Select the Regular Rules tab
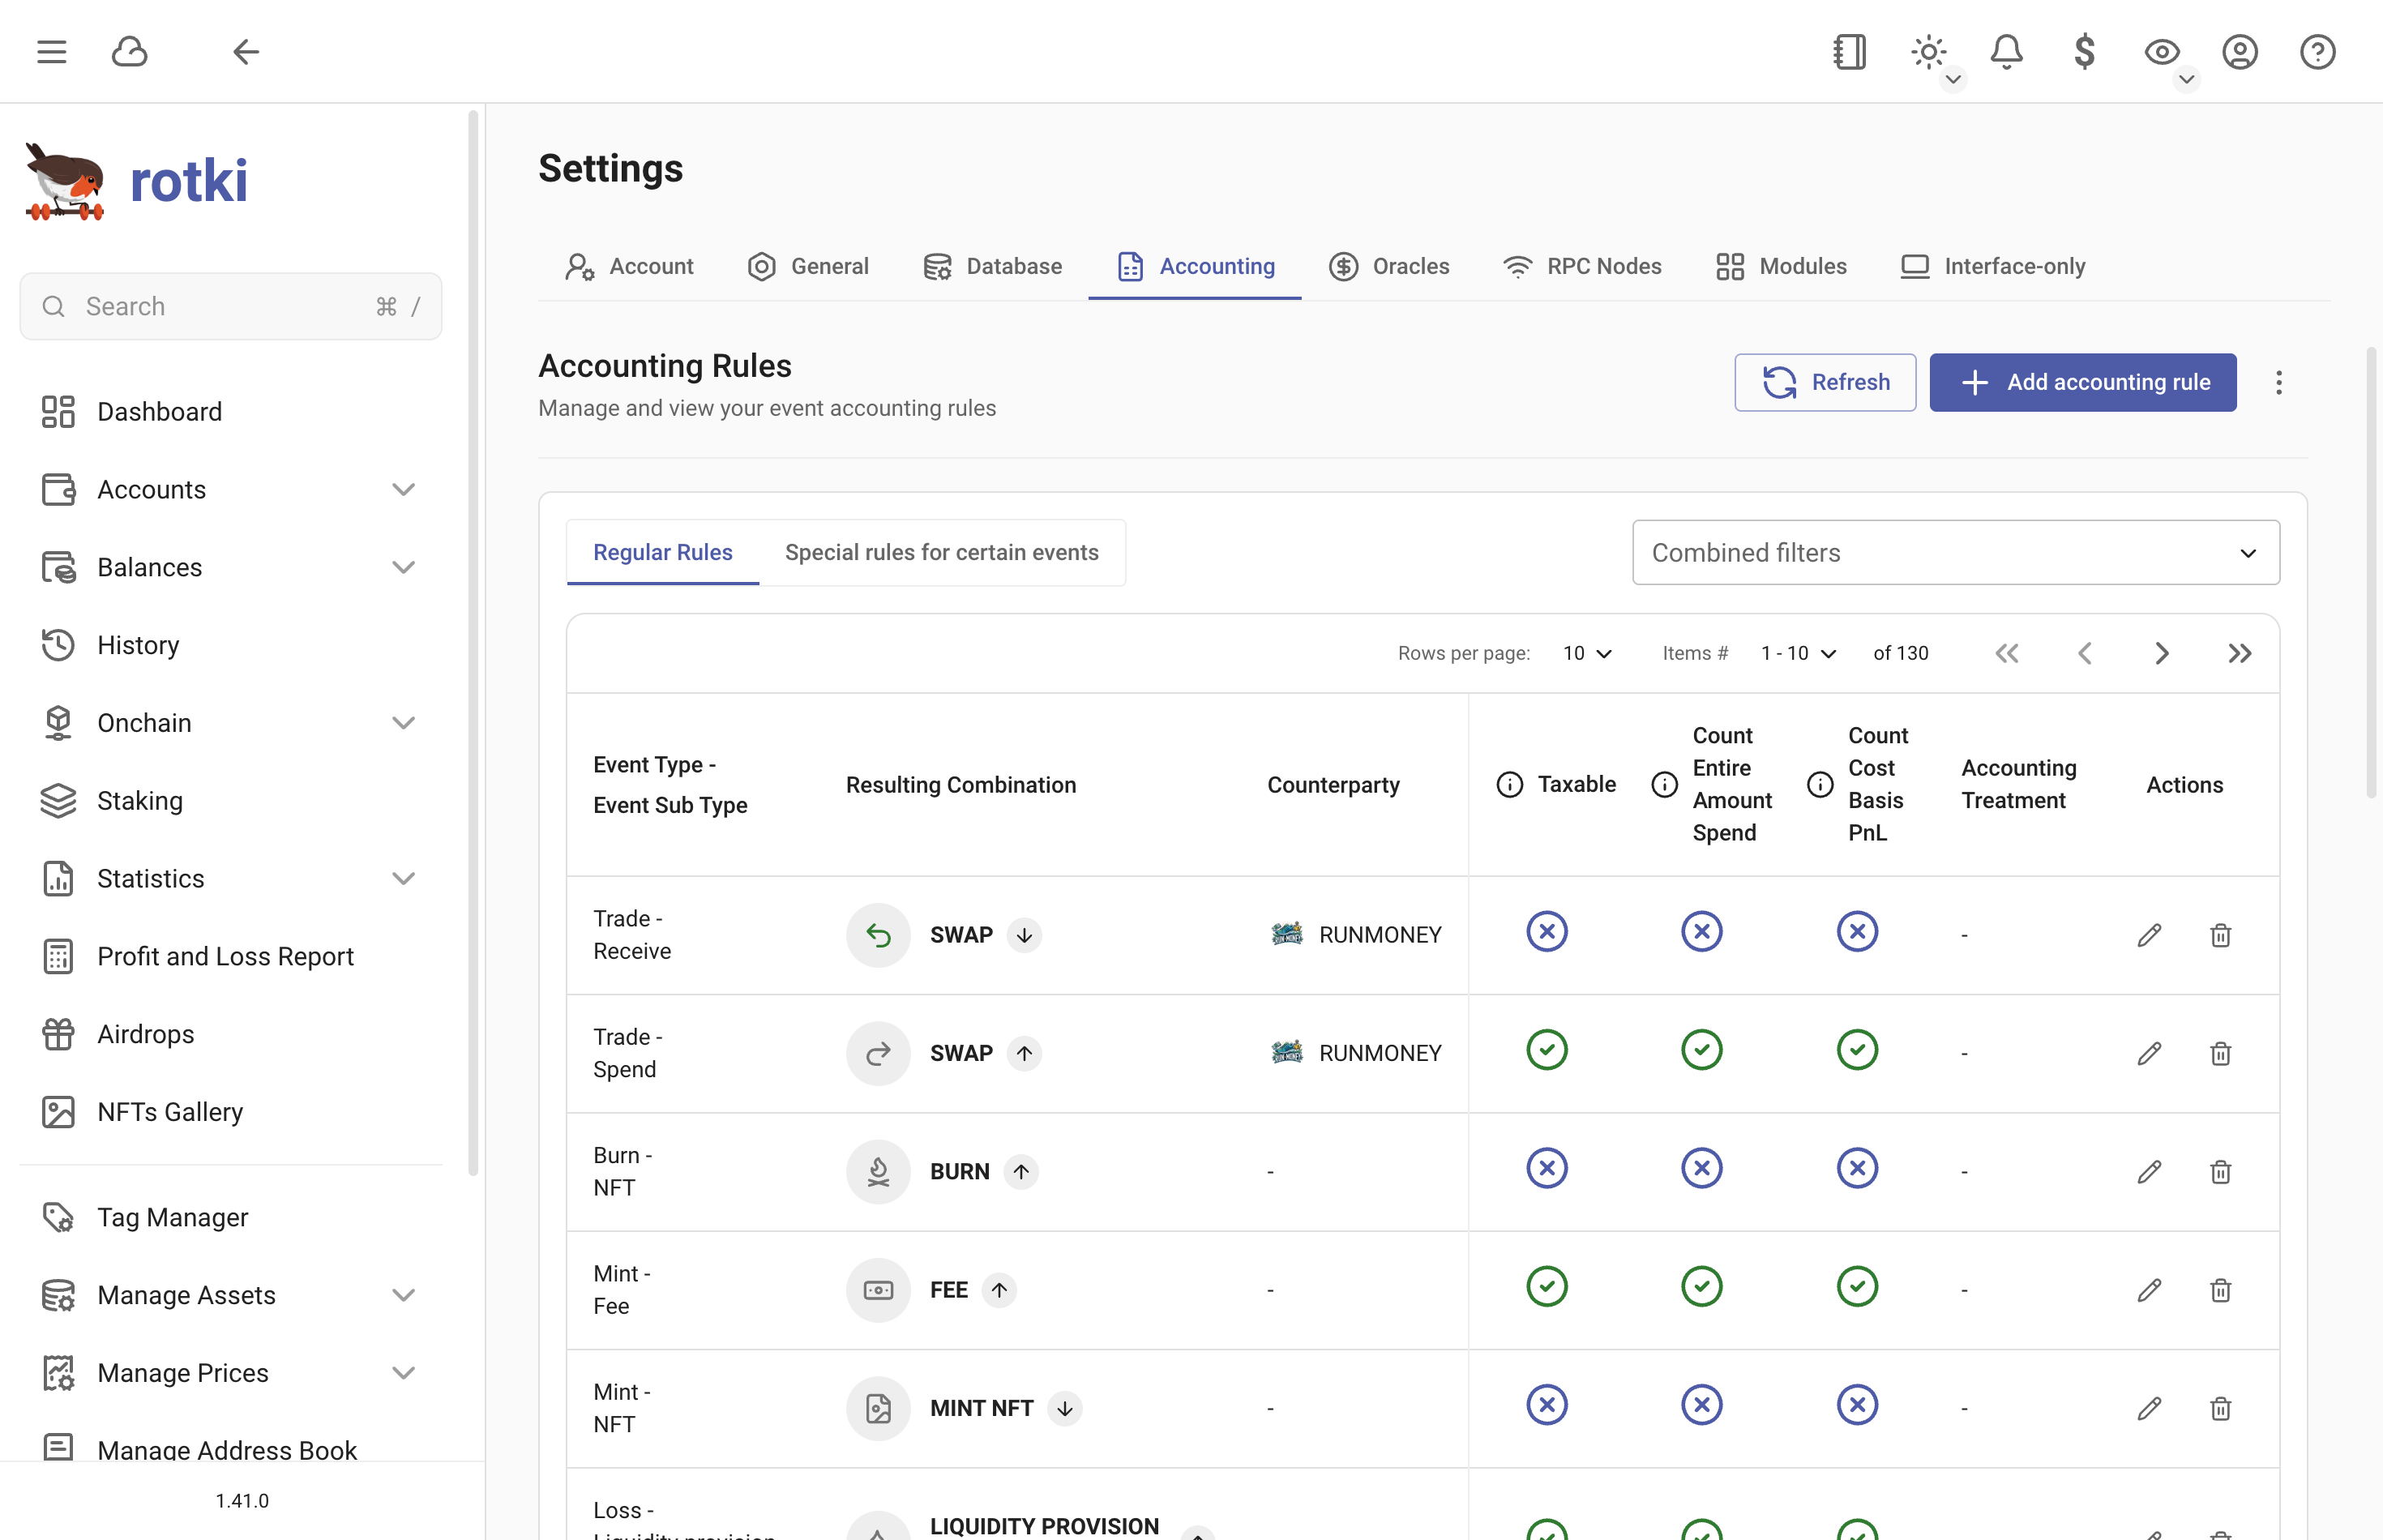 click(663, 552)
